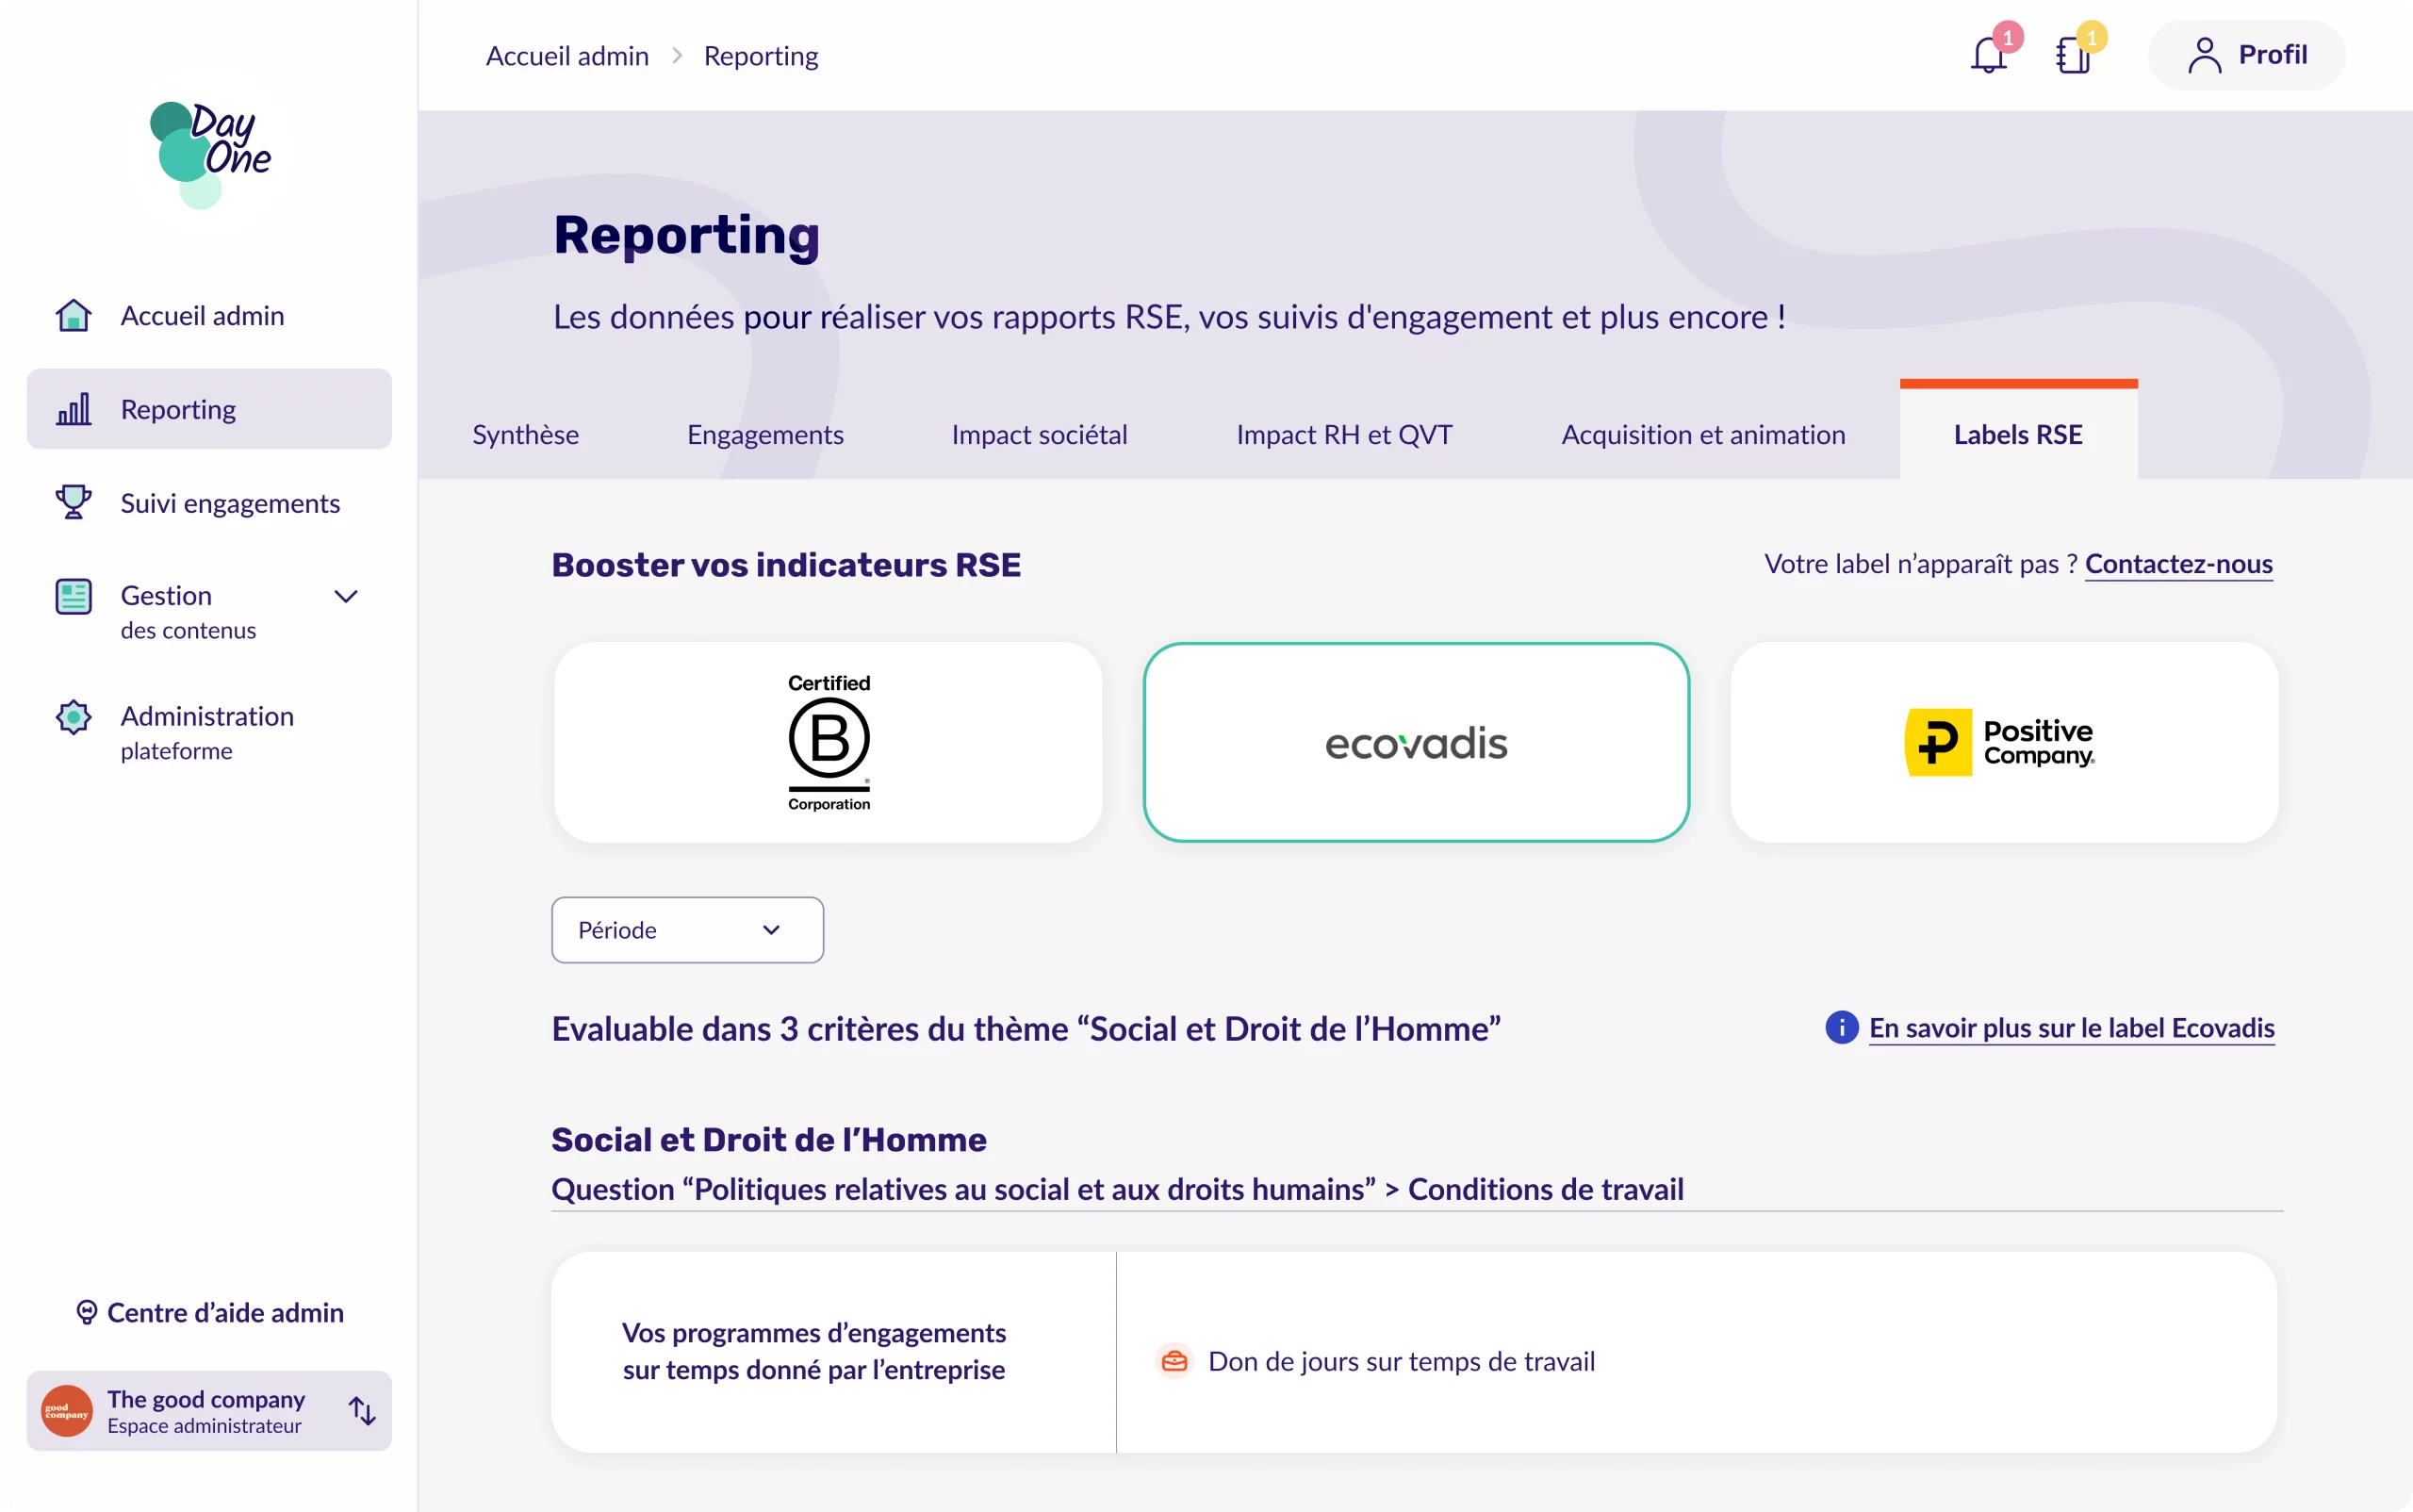Select the Acquisition et animation tab

1703,434
